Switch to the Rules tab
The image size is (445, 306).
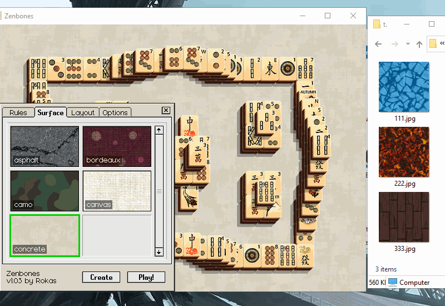(18, 112)
